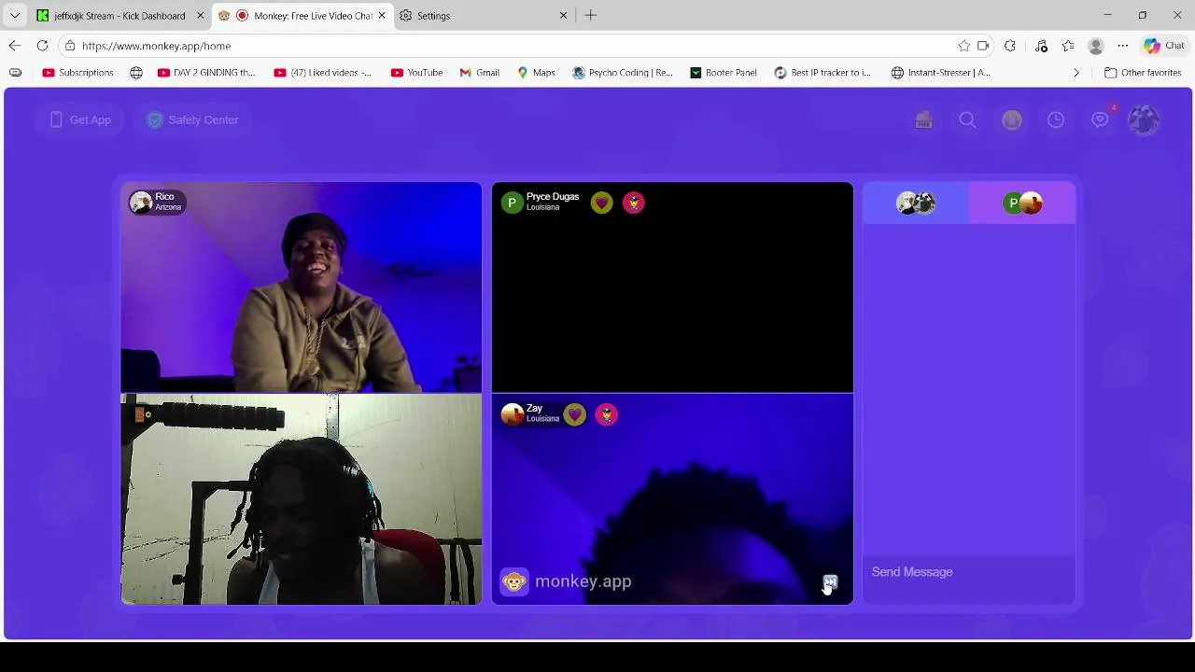The image size is (1195, 672).
Task: Open the YouTube bookmark
Action: pos(416,73)
